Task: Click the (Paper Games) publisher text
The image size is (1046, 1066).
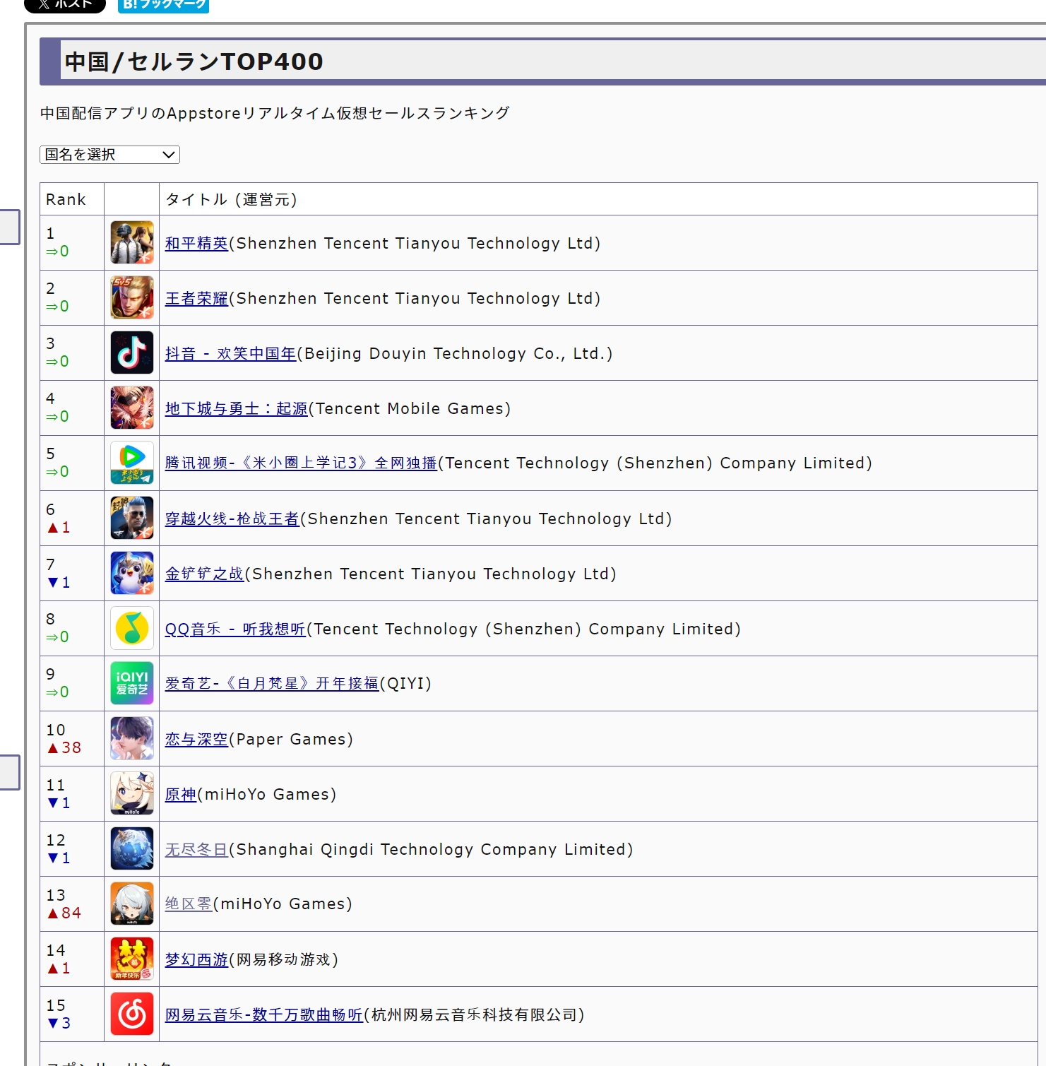Action: tap(291, 740)
